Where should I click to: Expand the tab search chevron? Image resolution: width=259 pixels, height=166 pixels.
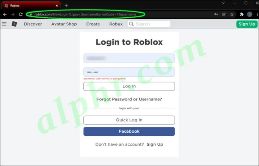[223, 3]
